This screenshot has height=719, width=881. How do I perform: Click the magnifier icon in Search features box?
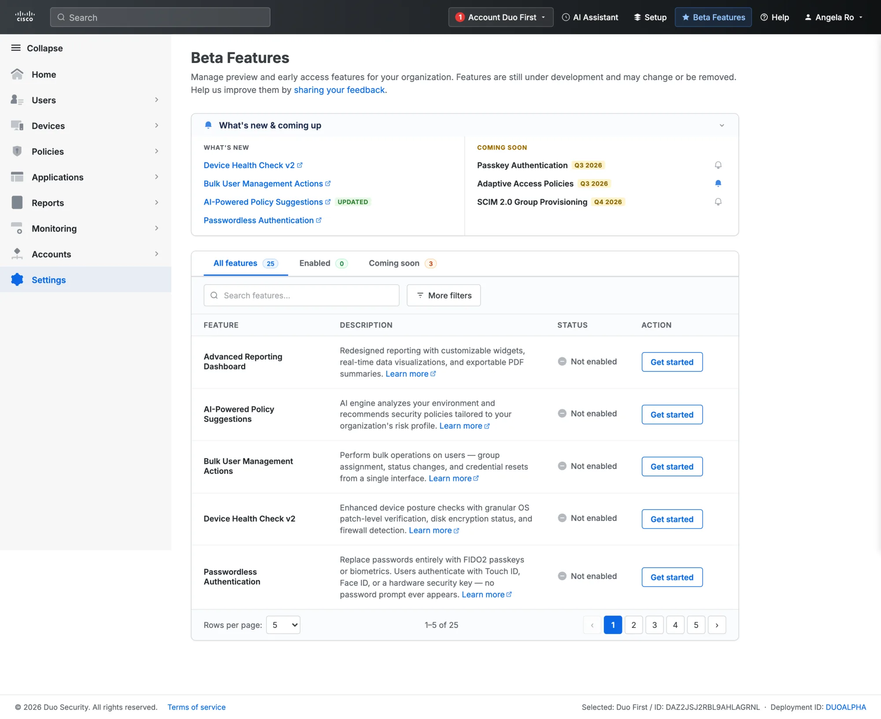click(214, 295)
